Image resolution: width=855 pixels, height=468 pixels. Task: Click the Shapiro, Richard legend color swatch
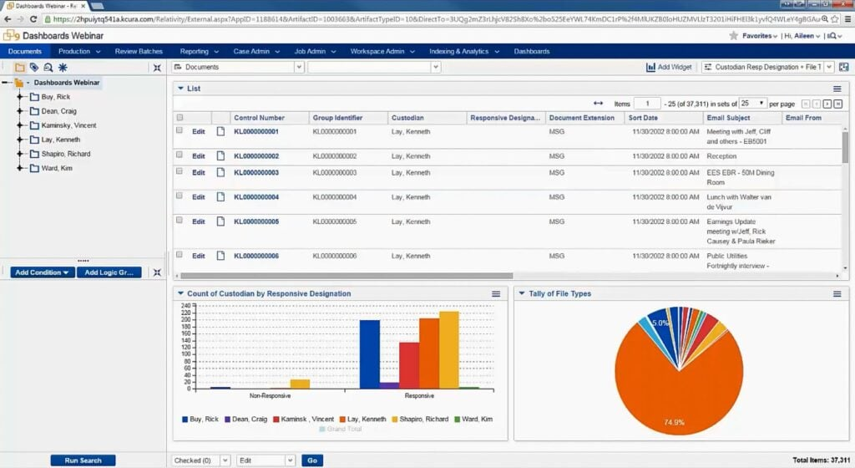395,420
